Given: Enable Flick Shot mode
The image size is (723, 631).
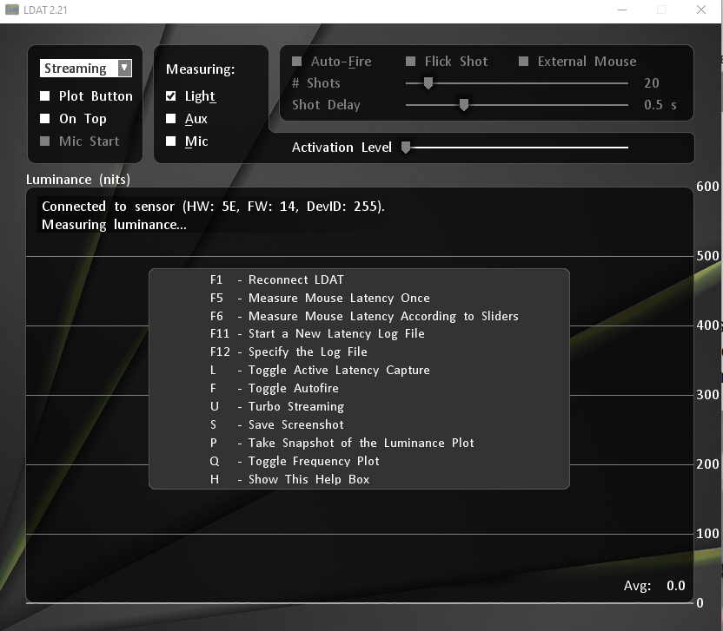Looking at the screenshot, I should point(409,61).
